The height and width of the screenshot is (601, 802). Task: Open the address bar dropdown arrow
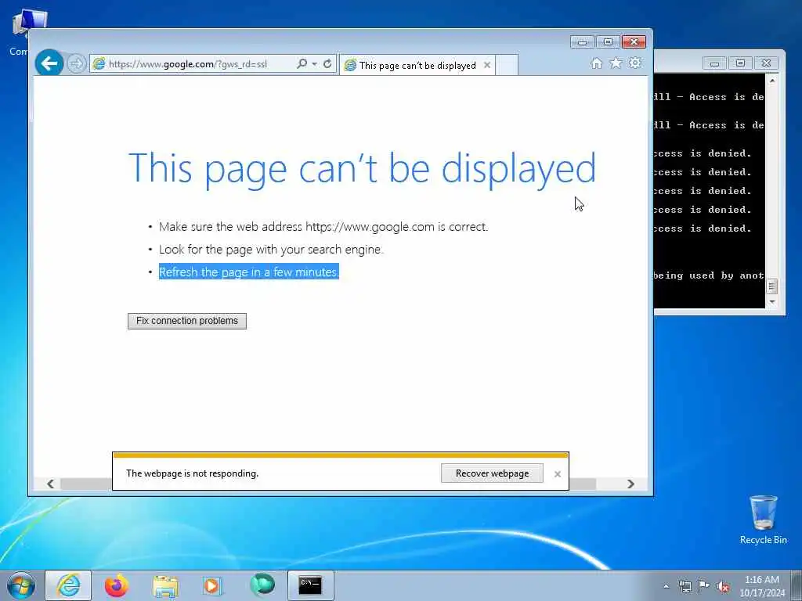(x=314, y=64)
